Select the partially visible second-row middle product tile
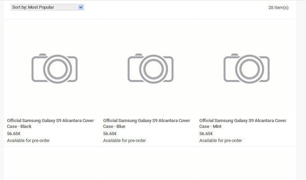Viewport: 306px width, 180px height. click(x=150, y=165)
